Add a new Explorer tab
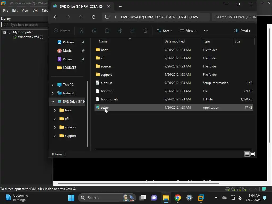Screen dimensions: 272x204 coord(120,7)
